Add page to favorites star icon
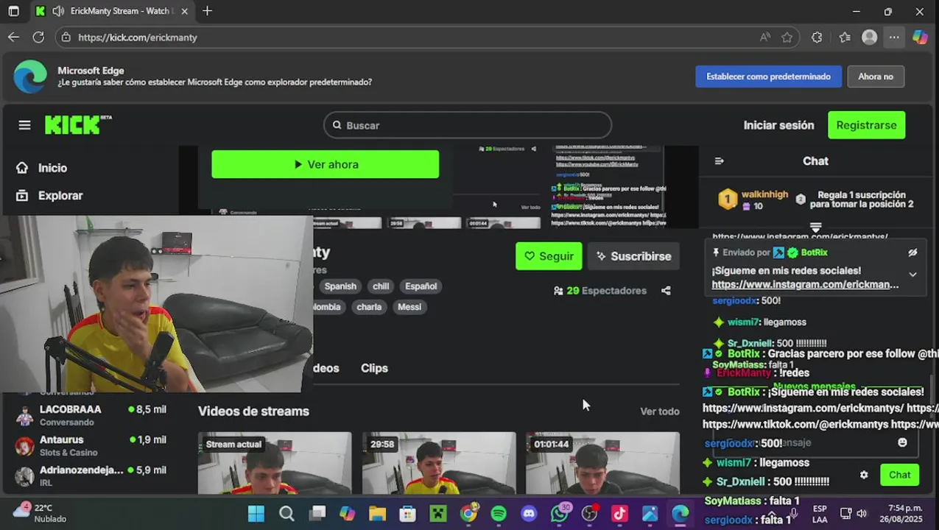This screenshot has width=939, height=530. [787, 37]
